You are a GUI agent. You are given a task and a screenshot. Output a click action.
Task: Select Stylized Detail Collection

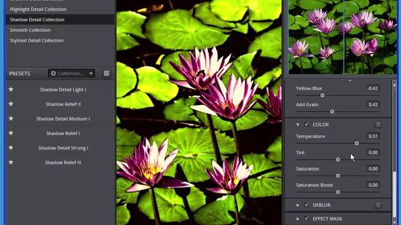point(60,40)
